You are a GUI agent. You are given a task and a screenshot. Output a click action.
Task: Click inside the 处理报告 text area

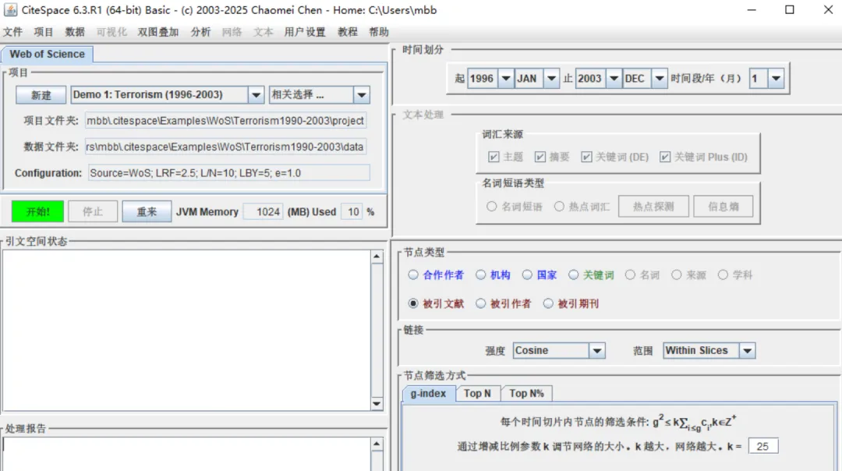click(x=186, y=455)
